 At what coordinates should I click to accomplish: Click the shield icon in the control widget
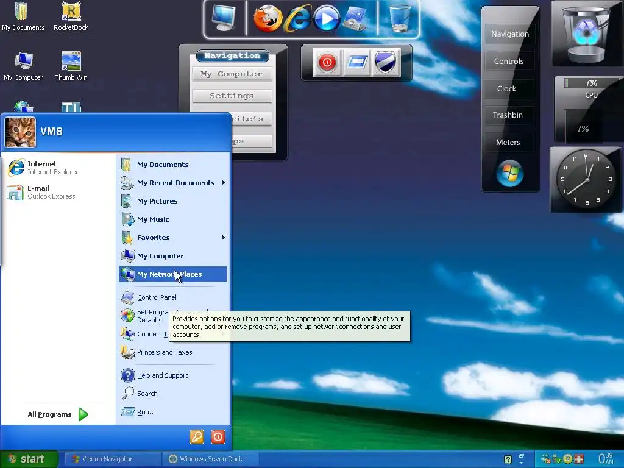point(386,63)
